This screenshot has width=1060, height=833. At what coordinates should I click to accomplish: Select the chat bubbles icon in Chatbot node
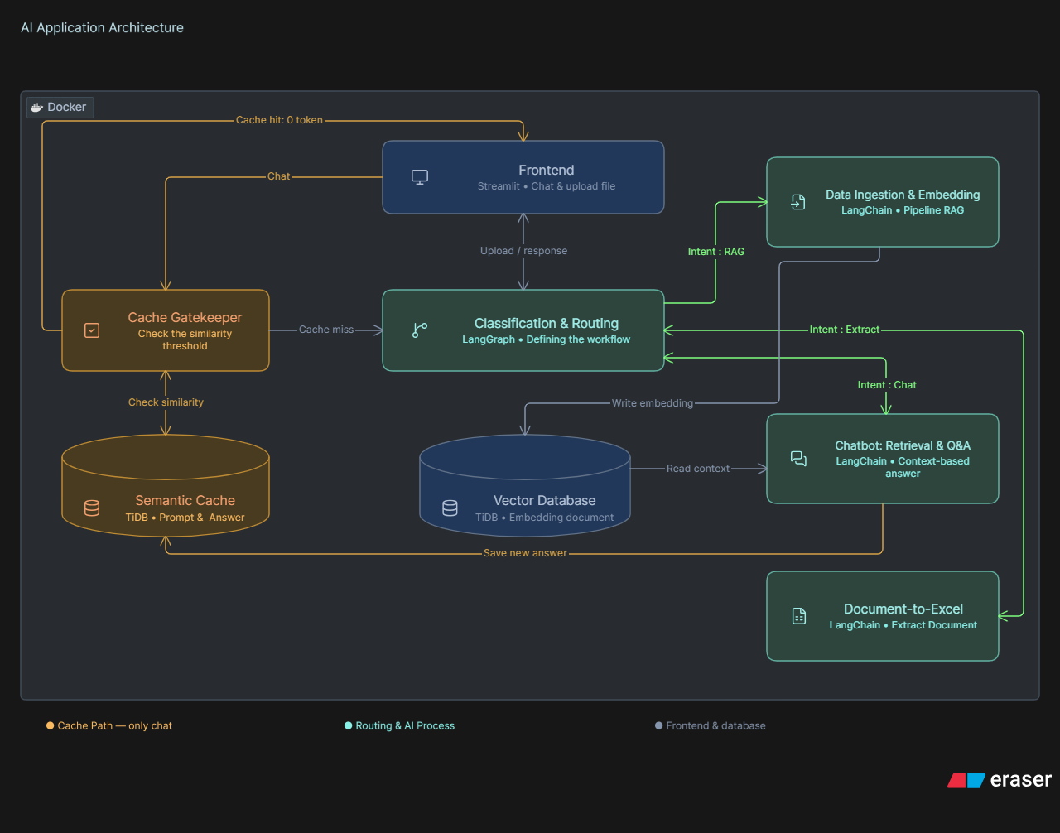798,459
